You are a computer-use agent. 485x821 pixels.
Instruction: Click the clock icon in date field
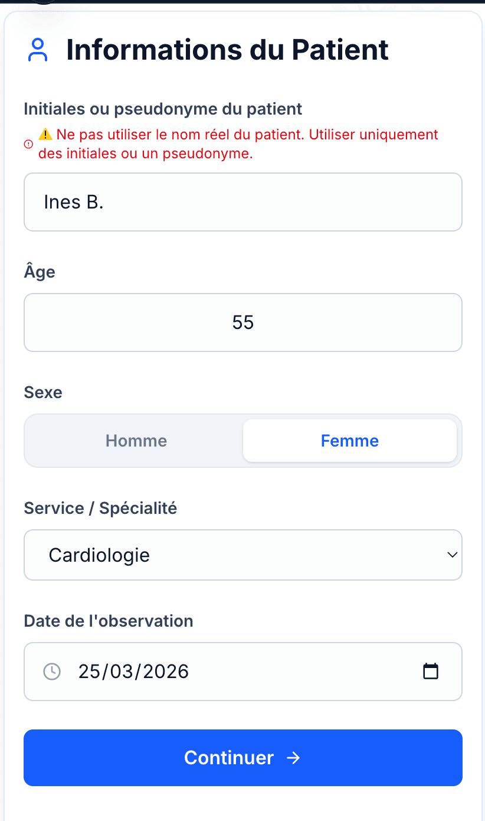(52, 672)
